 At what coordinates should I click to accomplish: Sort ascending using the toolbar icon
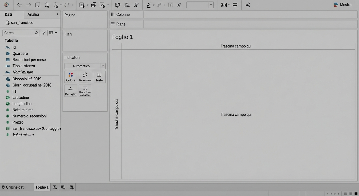pyautogui.click(x=127, y=5)
